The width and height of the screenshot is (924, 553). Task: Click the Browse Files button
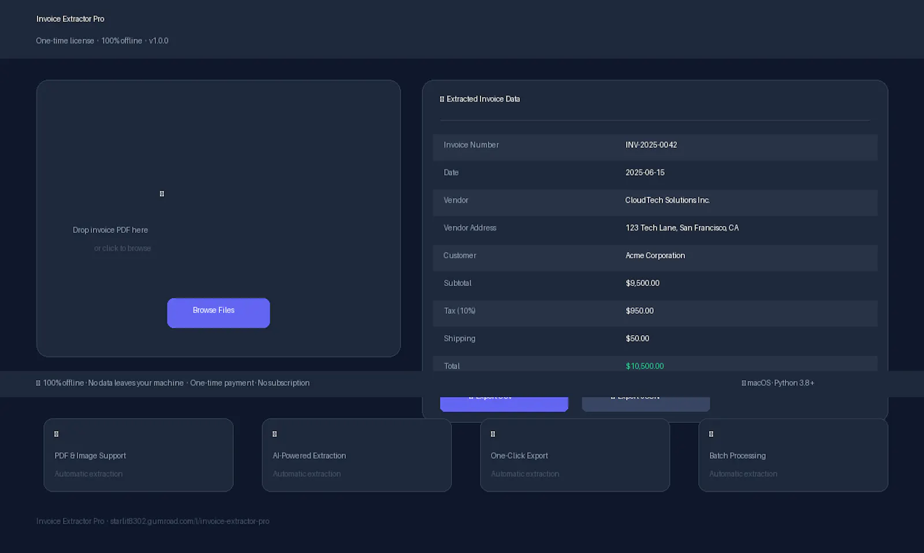(x=218, y=313)
